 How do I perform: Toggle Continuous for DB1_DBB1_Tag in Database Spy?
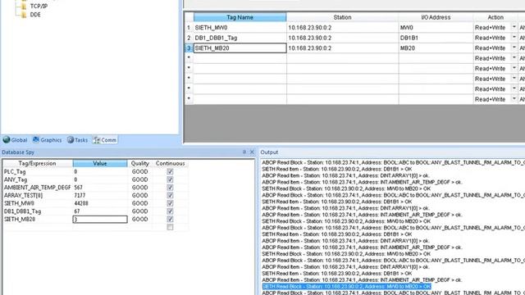tap(170, 211)
